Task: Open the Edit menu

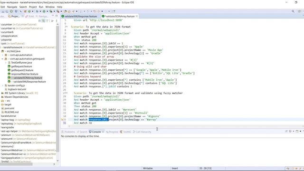Action: pos(3,7)
